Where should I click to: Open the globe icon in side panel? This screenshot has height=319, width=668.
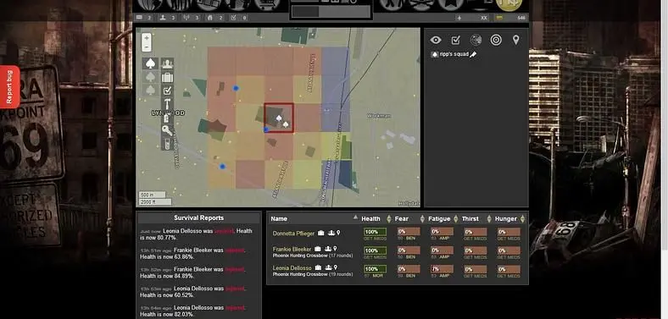click(x=476, y=40)
